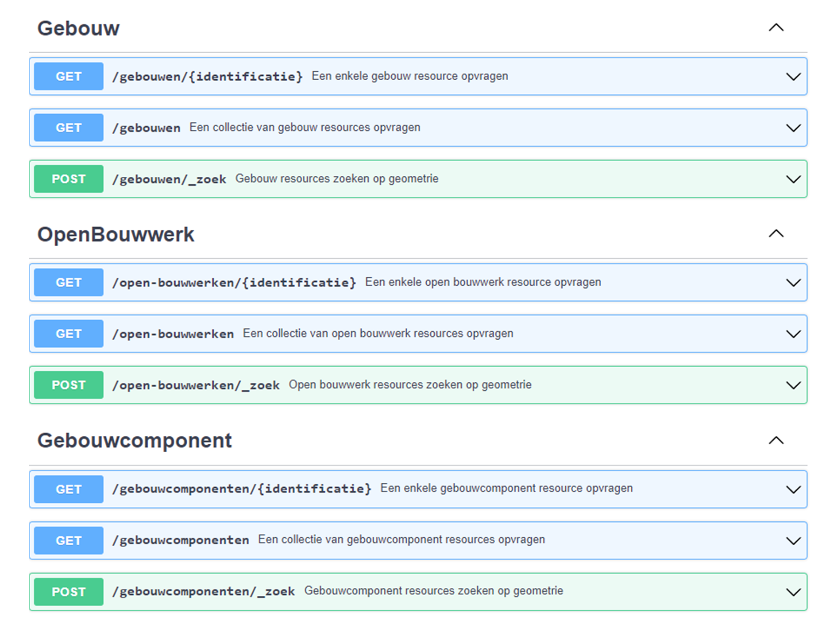Screen dimensions: 822x617
Task: Collapse the Gebouwcomponent section
Action: point(775,440)
